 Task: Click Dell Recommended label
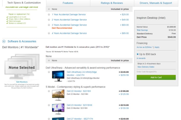tap(62, 28)
